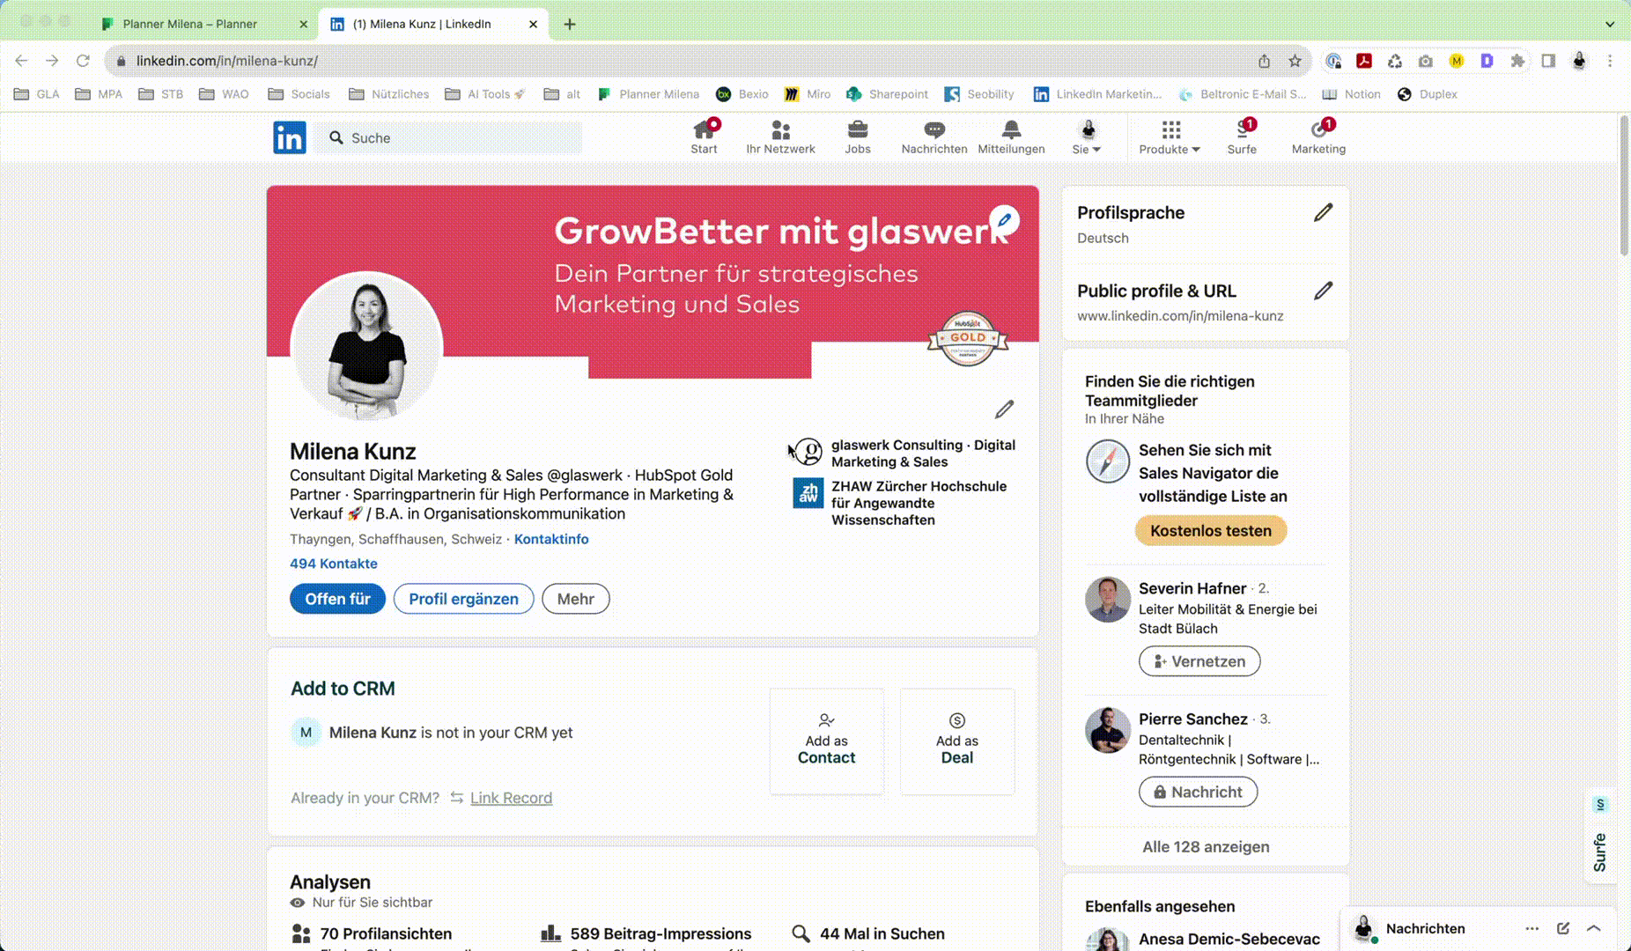Bookmark page with star icon
The height and width of the screenshot is (951, 1631).
pos(1295,61)
